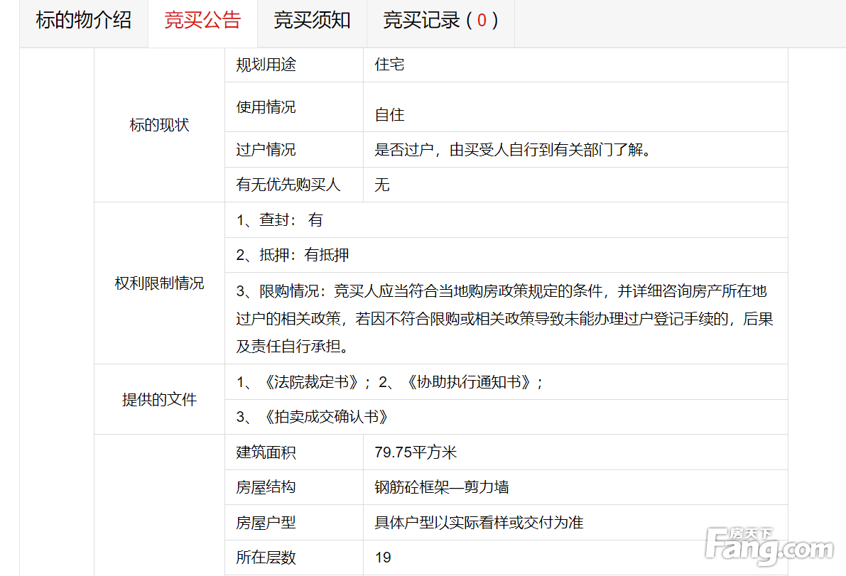Switch to the 竞买须知 tab
The width and height of the screenshot is (846, 576).
click(312, 21)
